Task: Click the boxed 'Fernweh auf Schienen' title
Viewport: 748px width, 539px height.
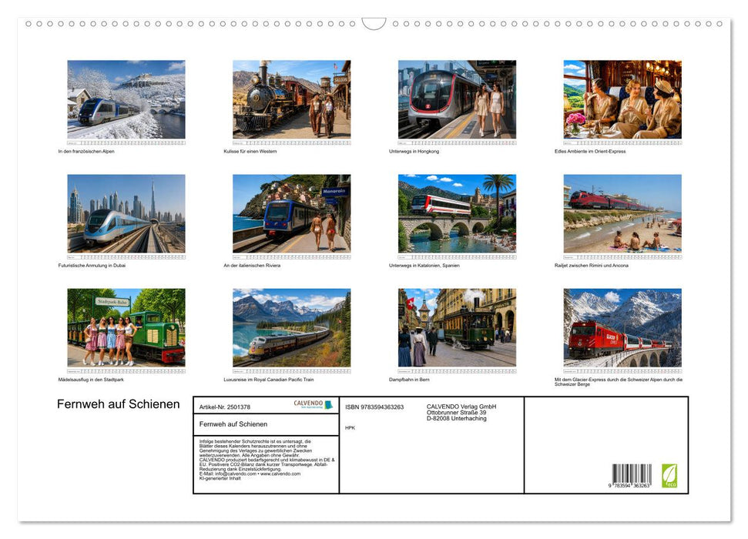Action: click(x=233, y=424)
